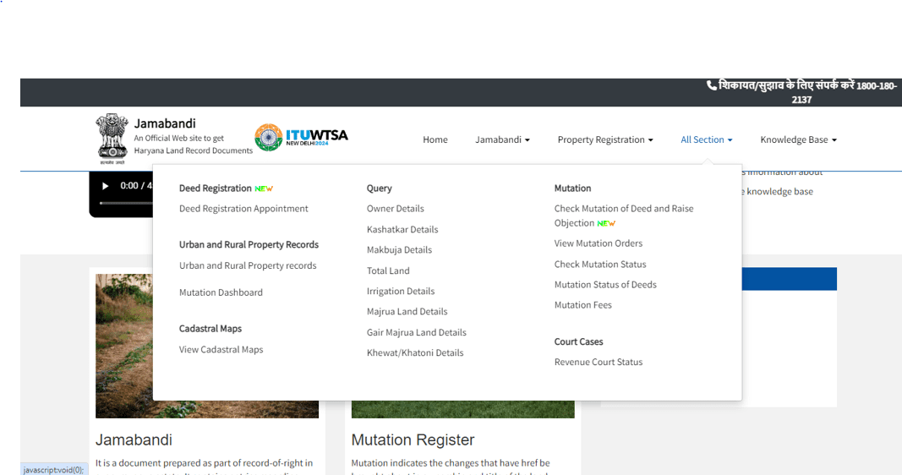Image resolution: width=902 pixels, height=475 pixels.
Task: Go to the Home menu item
Action: point(435,139)
